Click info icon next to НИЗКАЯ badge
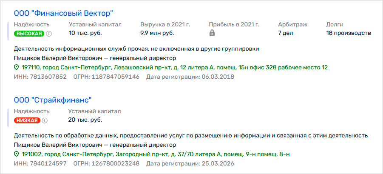383x174 pixels. click(45, 120)
